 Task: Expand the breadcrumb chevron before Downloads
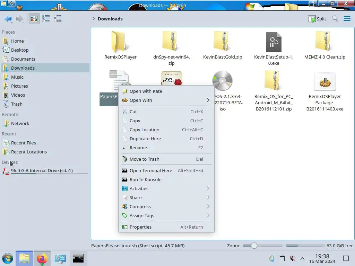coord(94,19)
